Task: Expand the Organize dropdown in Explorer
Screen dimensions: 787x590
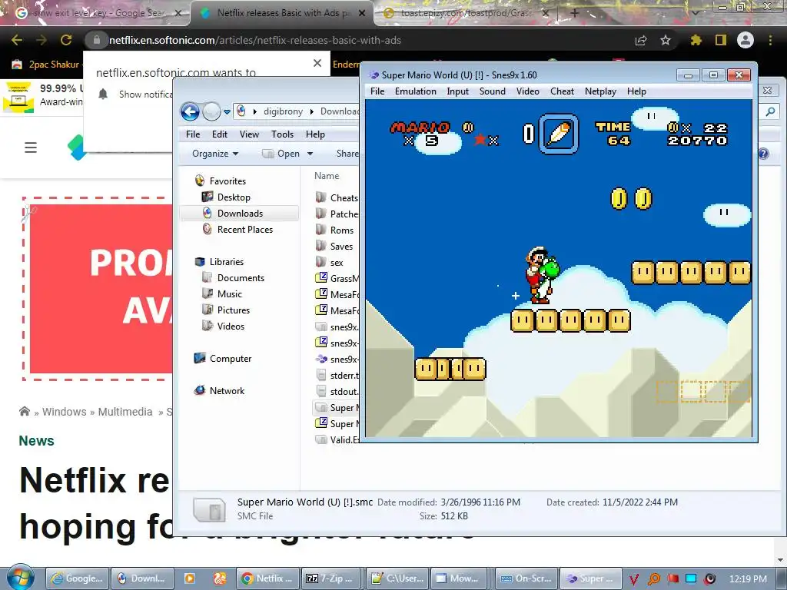Action: 215,154
